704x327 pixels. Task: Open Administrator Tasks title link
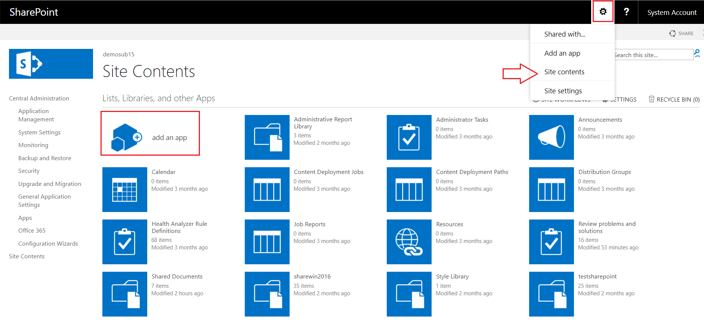(462, 119)
